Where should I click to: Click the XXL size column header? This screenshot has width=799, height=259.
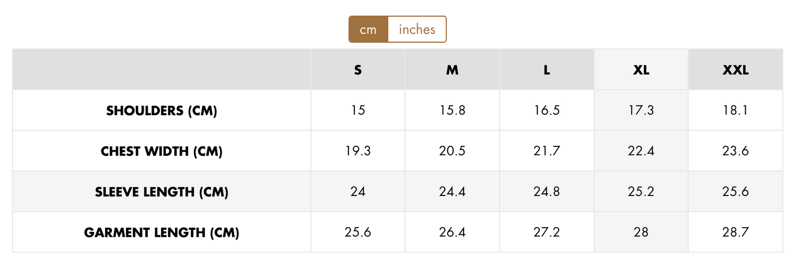[x=735, y=70]
